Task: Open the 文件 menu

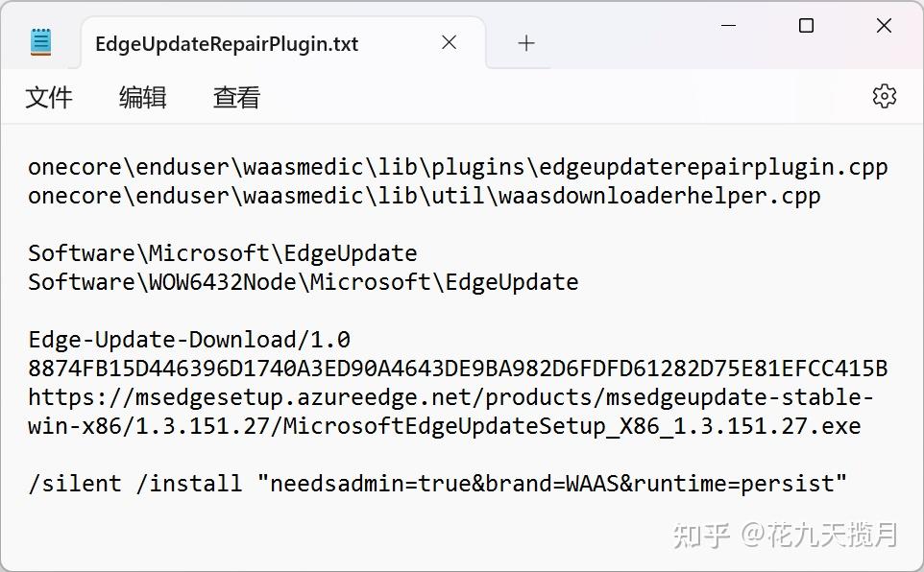Action: [x=49, y=97]
